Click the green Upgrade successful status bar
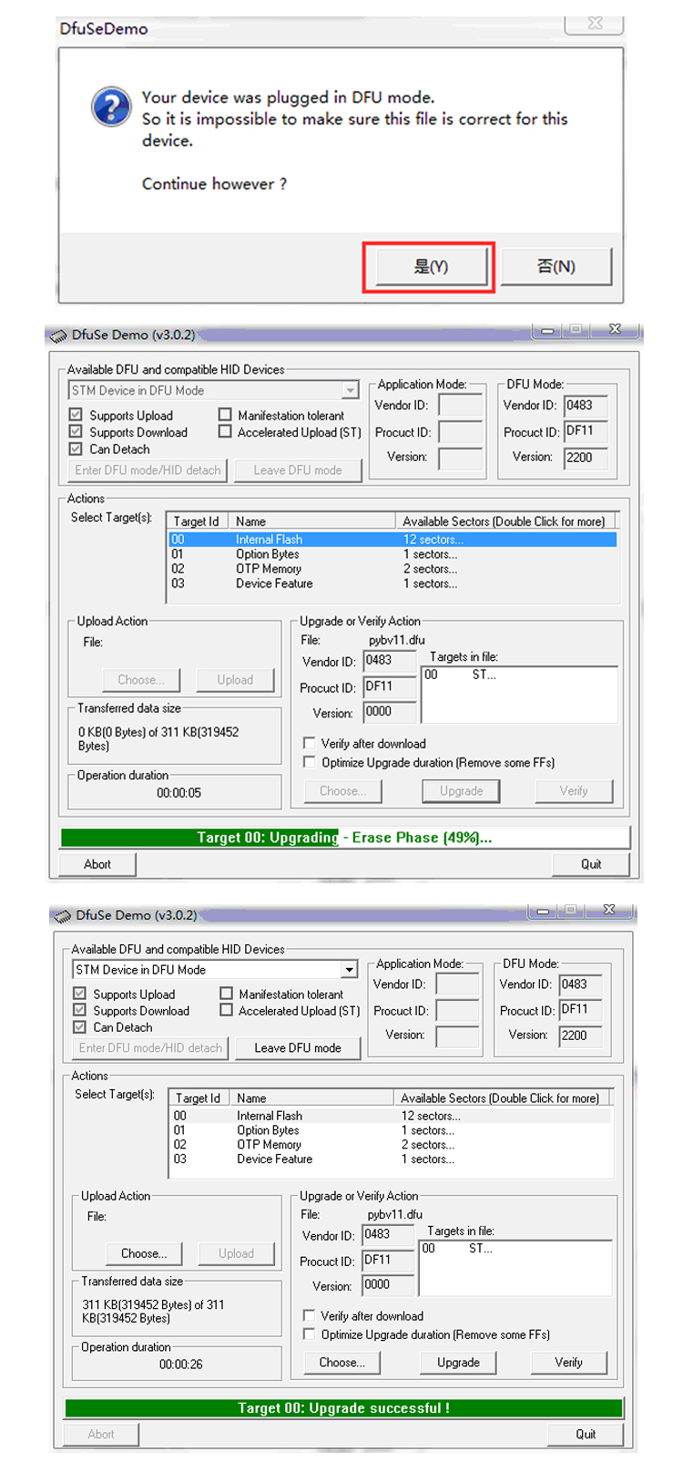The width and height of the screenshot is (683, 1473). pyautogui.click(x=343, y=1408)
